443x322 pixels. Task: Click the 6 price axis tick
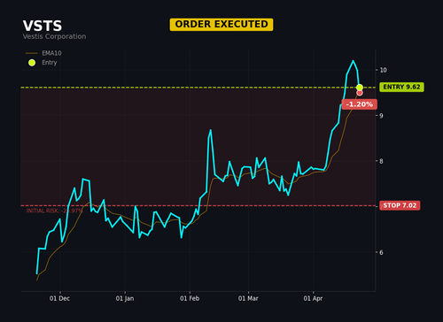point(381,252)
